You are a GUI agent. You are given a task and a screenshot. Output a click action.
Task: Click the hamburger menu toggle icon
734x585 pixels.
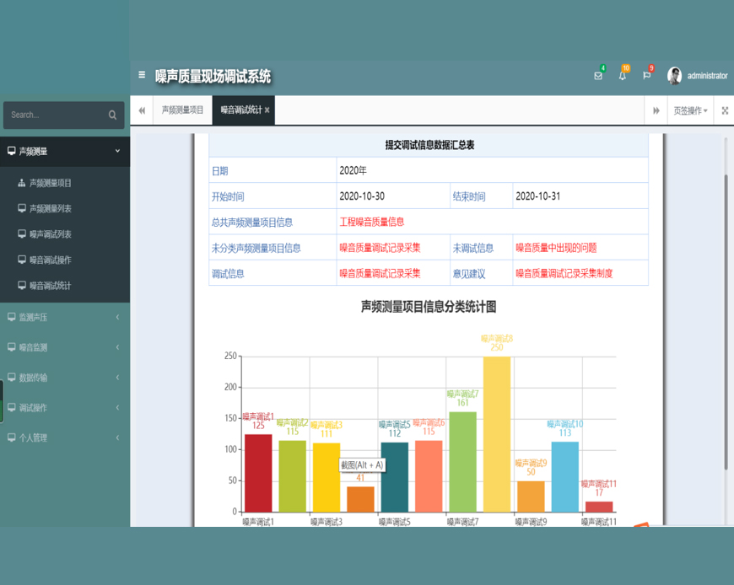pos(142,75)
